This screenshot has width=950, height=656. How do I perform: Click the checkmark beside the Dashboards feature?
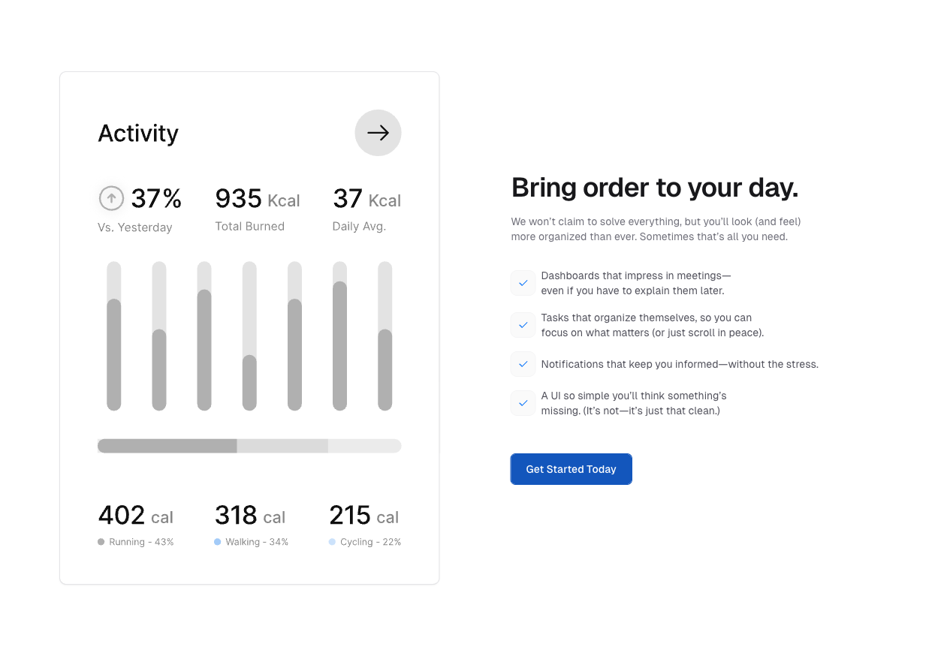(x=523, y=283)
